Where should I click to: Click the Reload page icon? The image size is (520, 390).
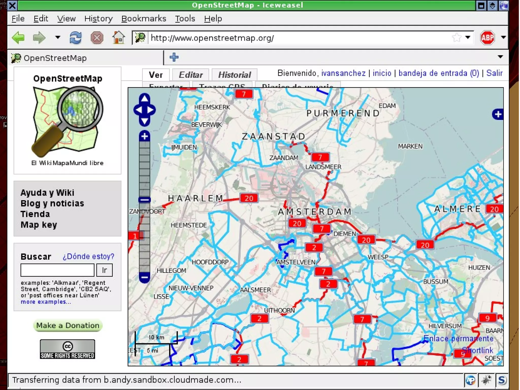tap(75, 38)
